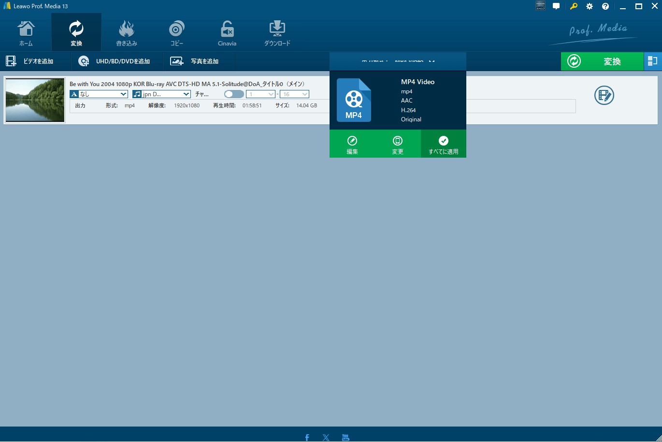This screenshot has width=662, height=442.
Task: Click the output format dropdown header
Action: tap(398, 61)
